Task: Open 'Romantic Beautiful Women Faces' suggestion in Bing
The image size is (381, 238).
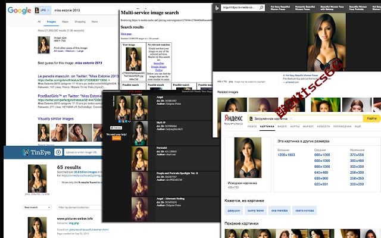Action: (305, 8)
